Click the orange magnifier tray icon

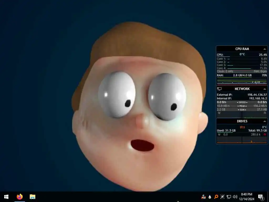point(216,197)
